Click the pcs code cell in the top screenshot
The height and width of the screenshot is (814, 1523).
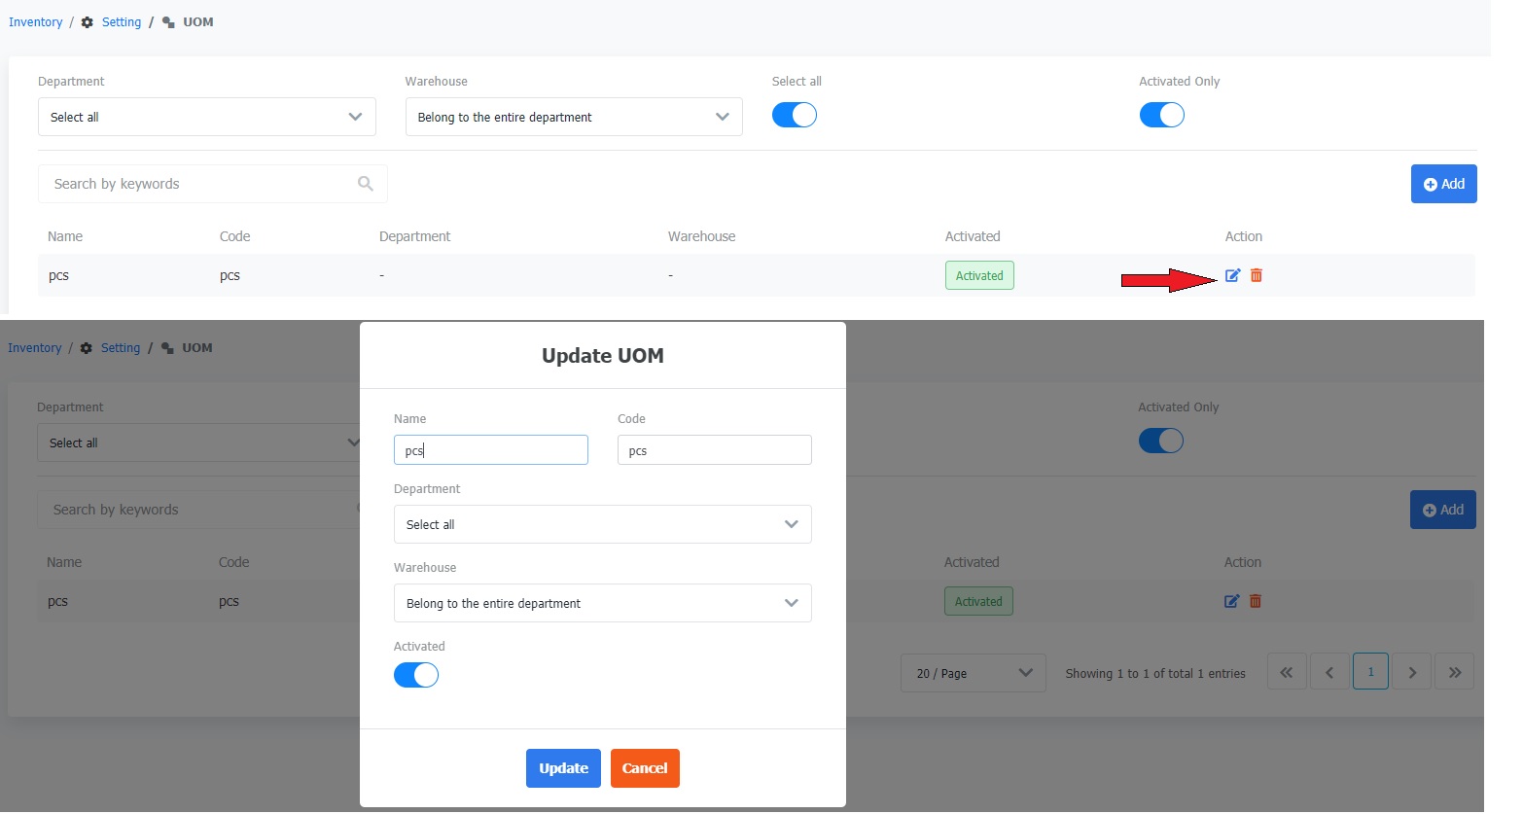230,276
